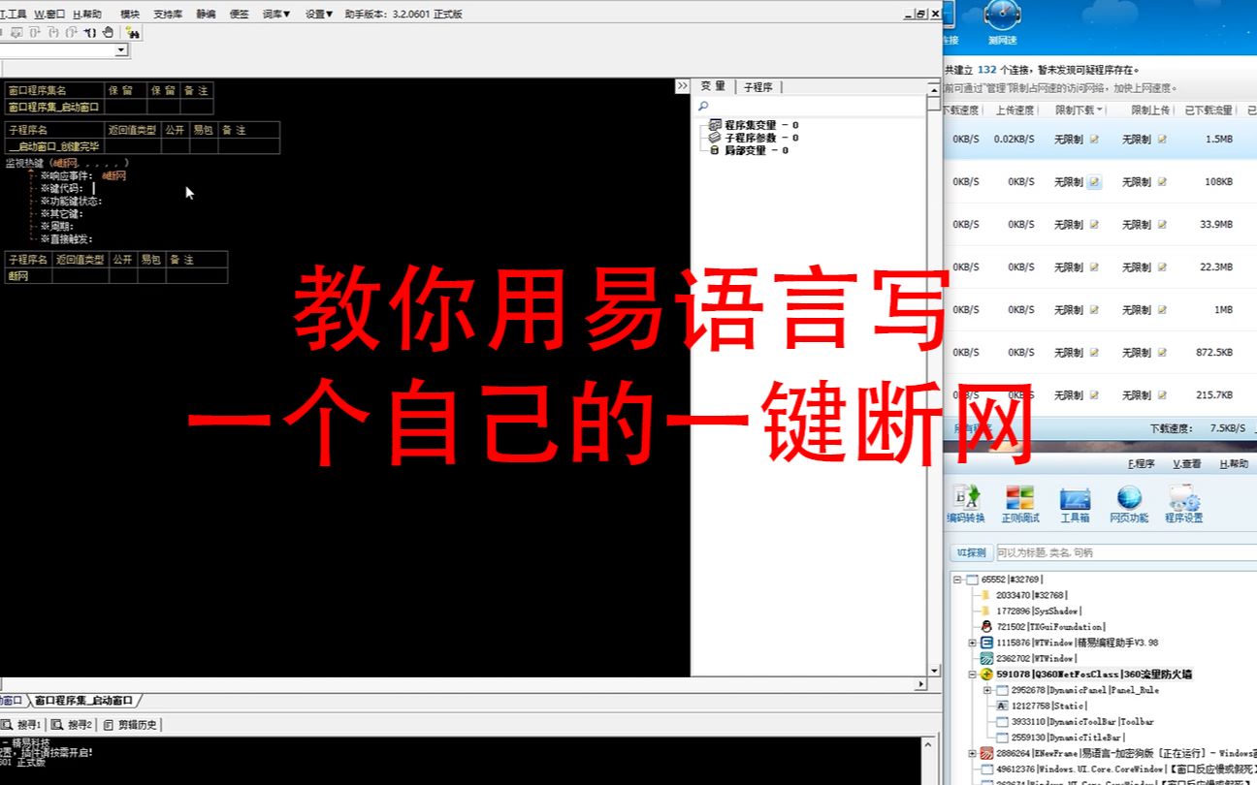Open the combo box dropdown below toolbar
The image size is (1257, 785).
tap(121, 50)
